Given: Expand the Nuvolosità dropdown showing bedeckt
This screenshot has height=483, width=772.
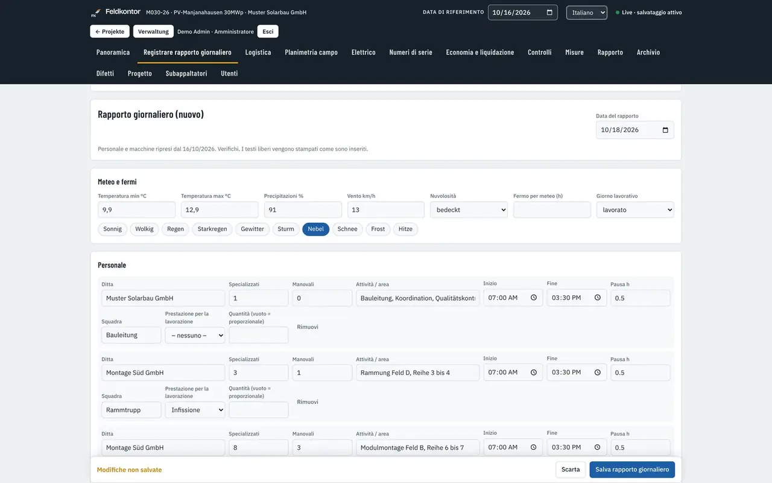Looking at the screenshot, I should 469,210.
